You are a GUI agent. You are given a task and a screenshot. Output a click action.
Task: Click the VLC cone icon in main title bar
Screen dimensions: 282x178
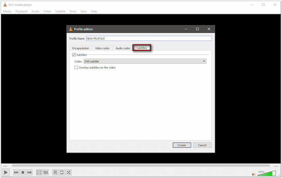pyautogui.click(x=5, y=5)
